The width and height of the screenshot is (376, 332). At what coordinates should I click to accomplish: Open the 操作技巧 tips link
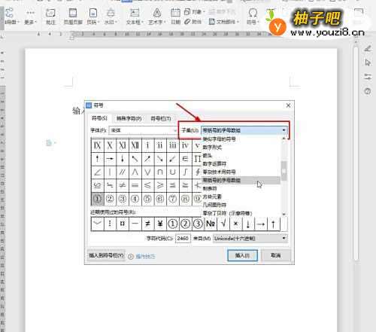click(145, 256)
